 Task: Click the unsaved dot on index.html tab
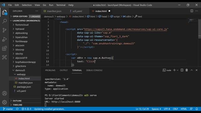coord(109,11)
